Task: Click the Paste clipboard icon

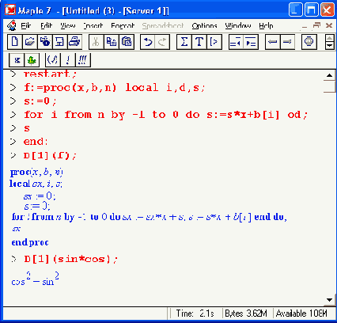Action: click(127, 42)
